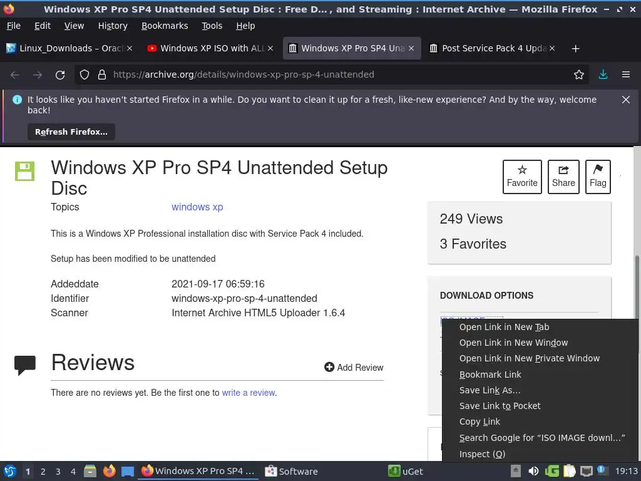This screenshot has height=481, width=641.
Task: Open the windows xp topic link
Action: pos(197,207)
